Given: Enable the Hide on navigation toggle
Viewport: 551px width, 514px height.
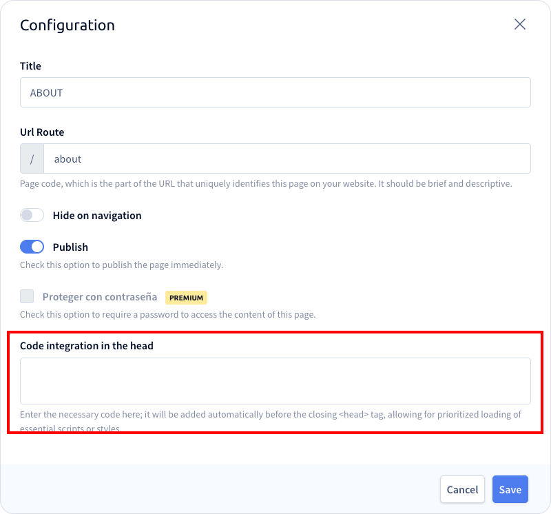Looking at the screenshot, I should pyautogui.click(x=32, y=215).
